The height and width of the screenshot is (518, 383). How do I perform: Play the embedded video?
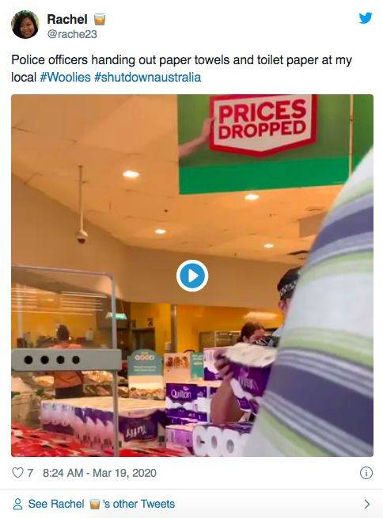click(x=192, y=276)
